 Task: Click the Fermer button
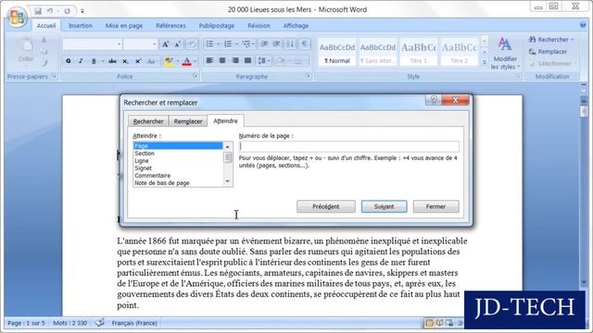tap(435, 206)
